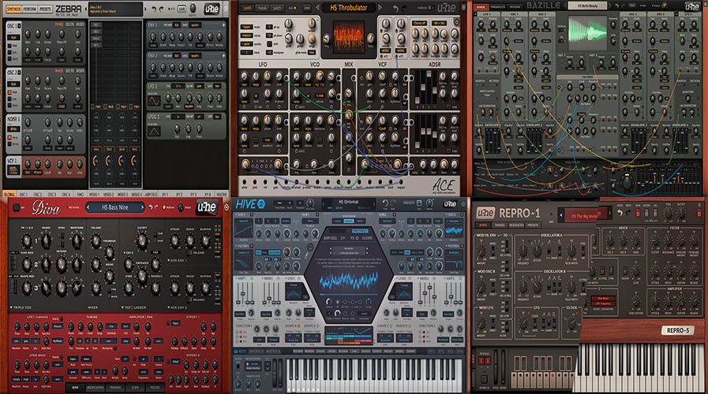The height and width of the screenshot is (394, 708).
Task: Open the PATCHES tab in Diva
Action: pos(155,388)
